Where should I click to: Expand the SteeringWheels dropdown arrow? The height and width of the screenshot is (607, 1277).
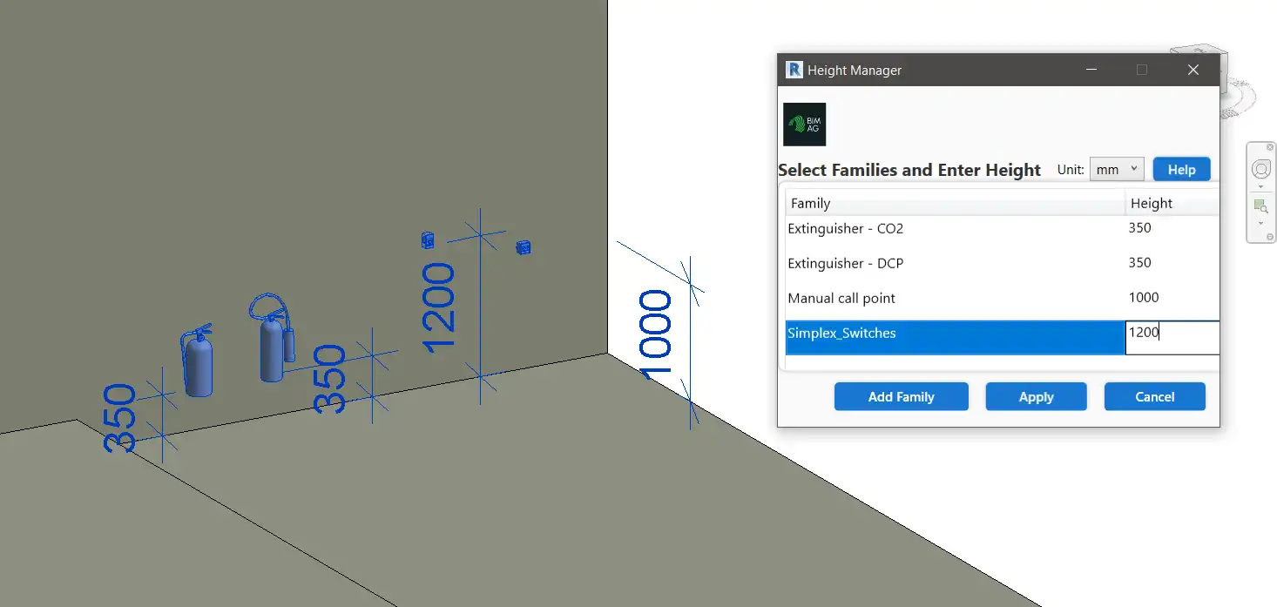[1260, 187]
